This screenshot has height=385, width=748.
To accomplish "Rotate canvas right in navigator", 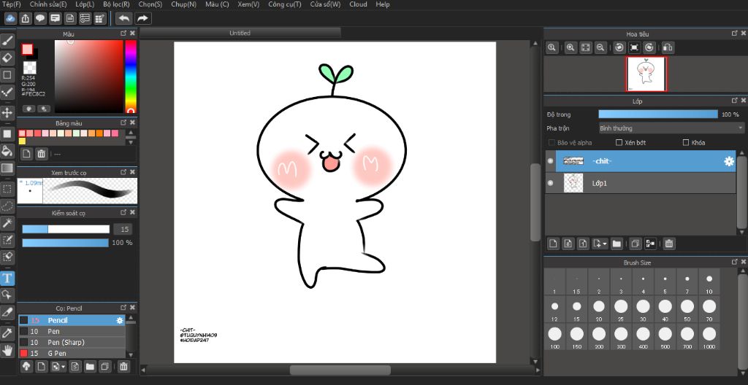I will pos(649,47).
